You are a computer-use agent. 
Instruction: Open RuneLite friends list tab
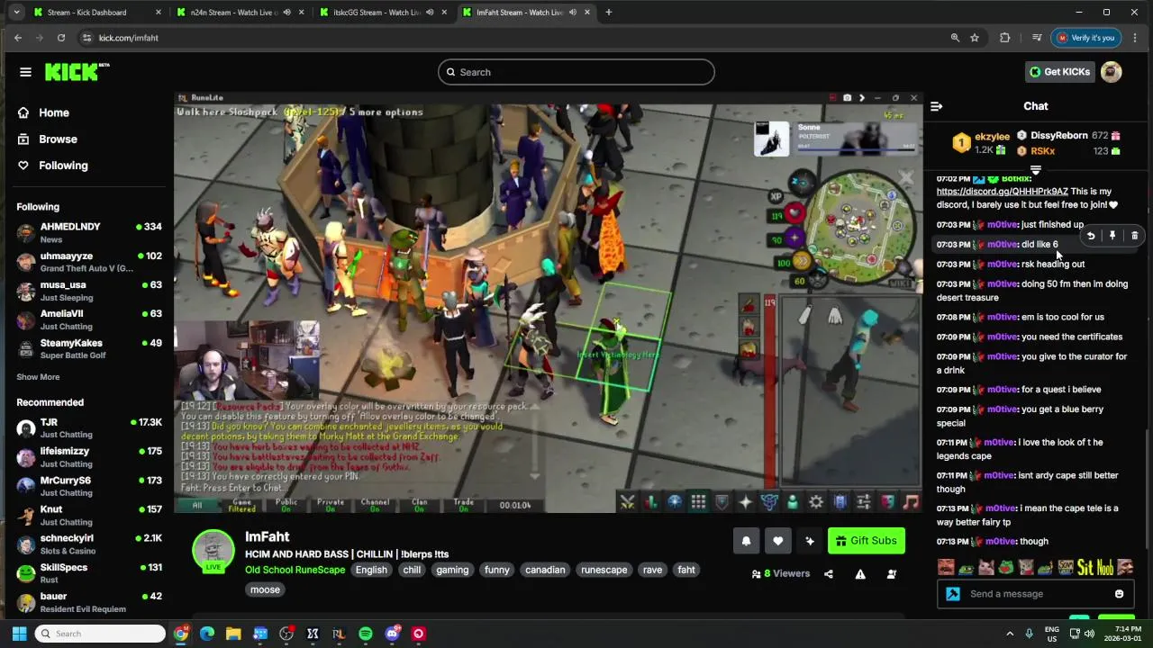click(x=793, y=502)
